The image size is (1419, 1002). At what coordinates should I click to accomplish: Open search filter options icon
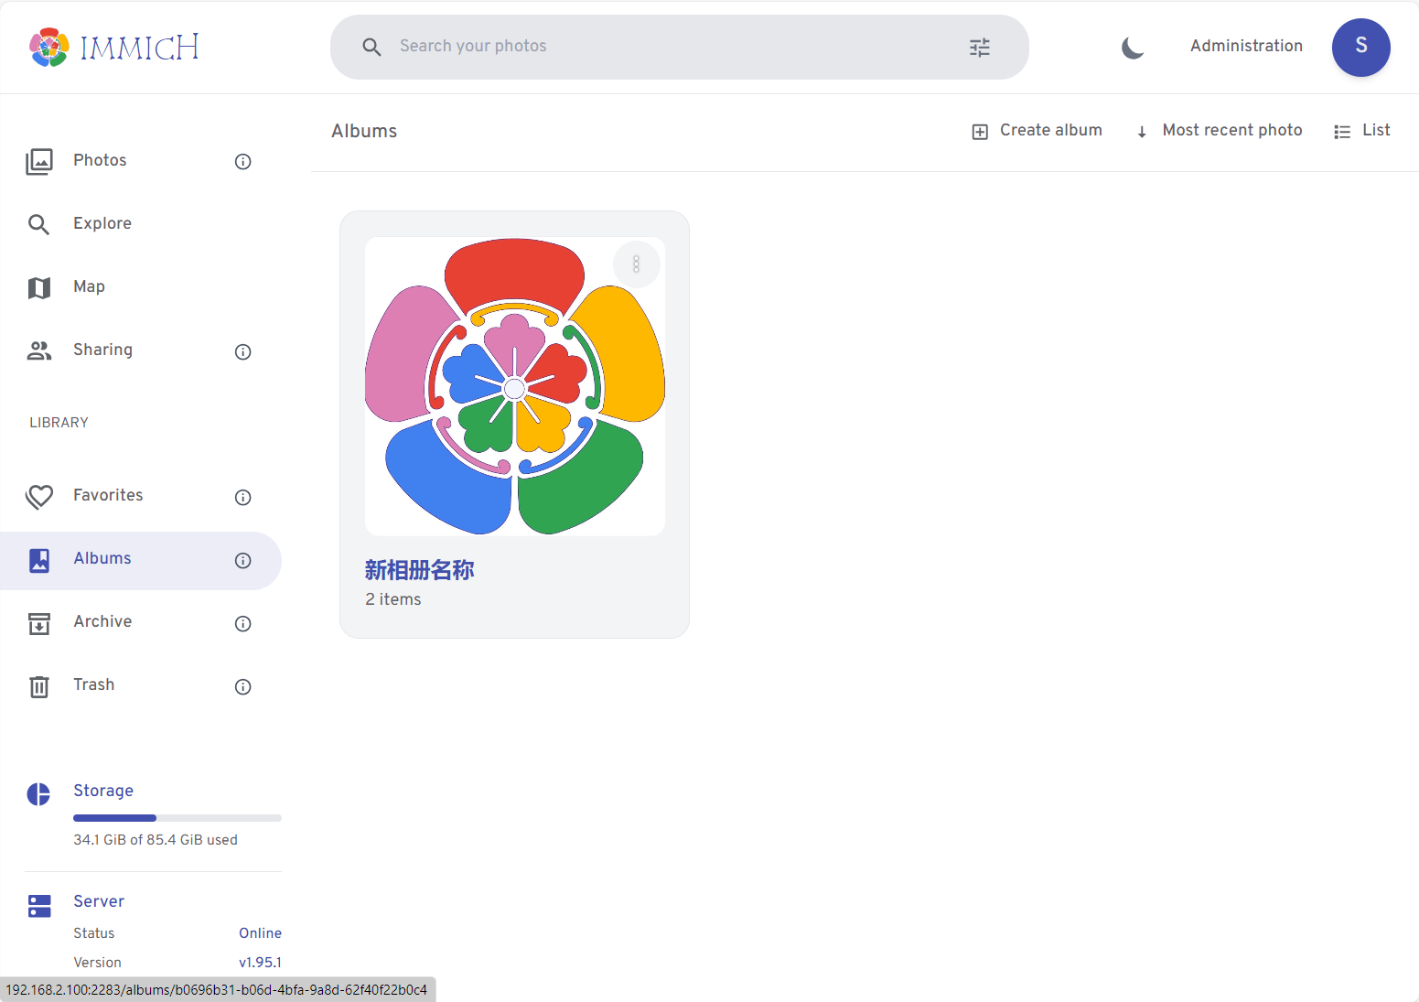[x=979, y=47]
